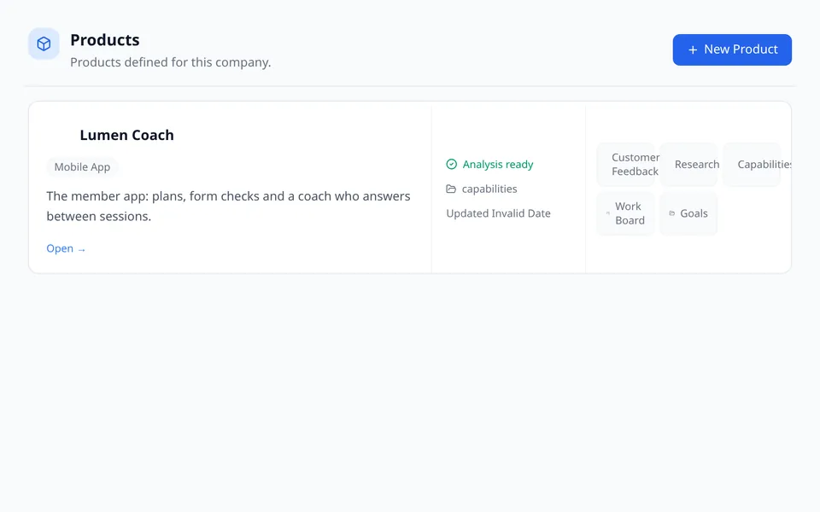Click the Products cube icon

[x=44, y=44]
